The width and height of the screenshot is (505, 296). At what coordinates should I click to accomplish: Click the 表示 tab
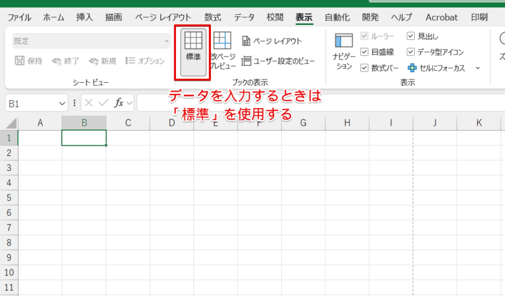[304, 17]
